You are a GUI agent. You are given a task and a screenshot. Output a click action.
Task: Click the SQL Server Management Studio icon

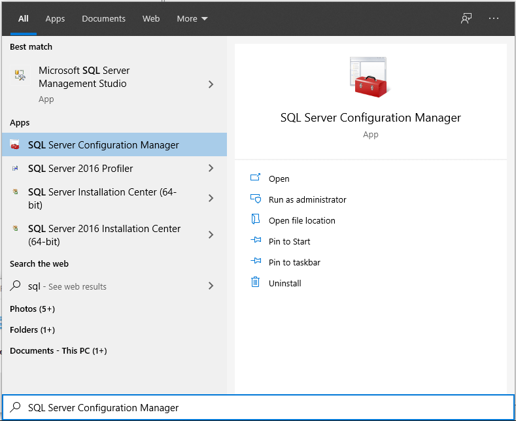point(20,75)
